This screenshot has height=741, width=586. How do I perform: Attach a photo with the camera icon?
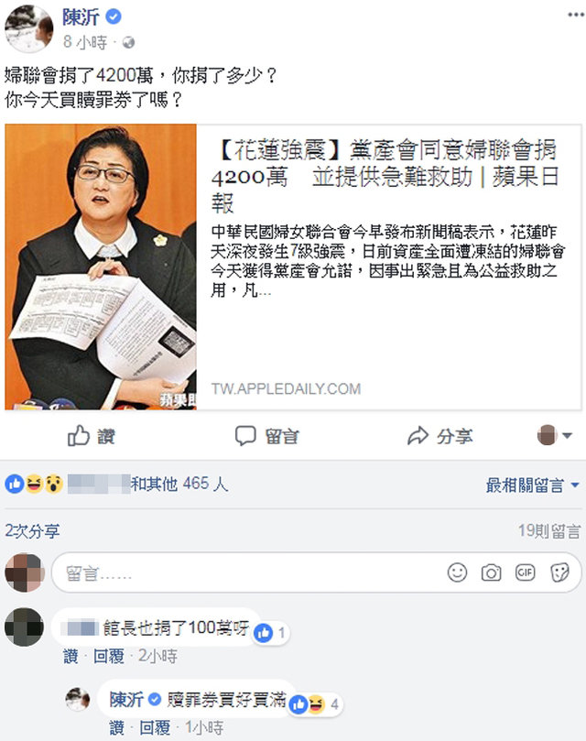tap(491, 573)
